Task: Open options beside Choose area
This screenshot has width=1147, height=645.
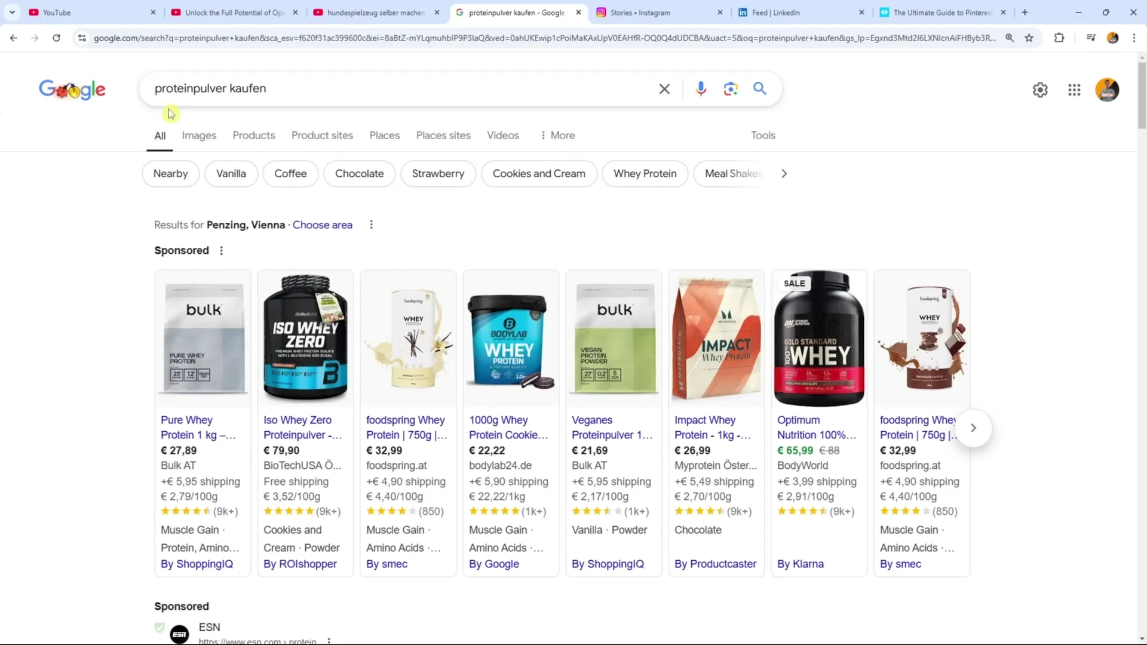Action: [371, 225]
